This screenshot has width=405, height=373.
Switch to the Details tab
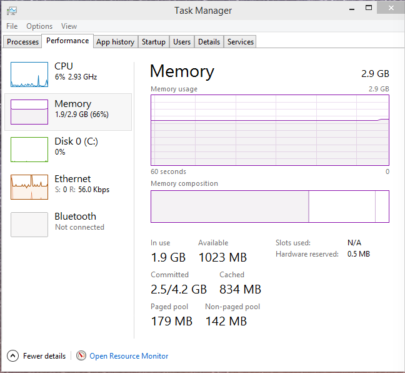[x=209, y=42]
